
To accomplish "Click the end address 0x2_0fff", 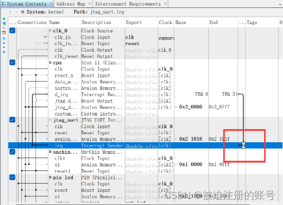I will 219,107.
